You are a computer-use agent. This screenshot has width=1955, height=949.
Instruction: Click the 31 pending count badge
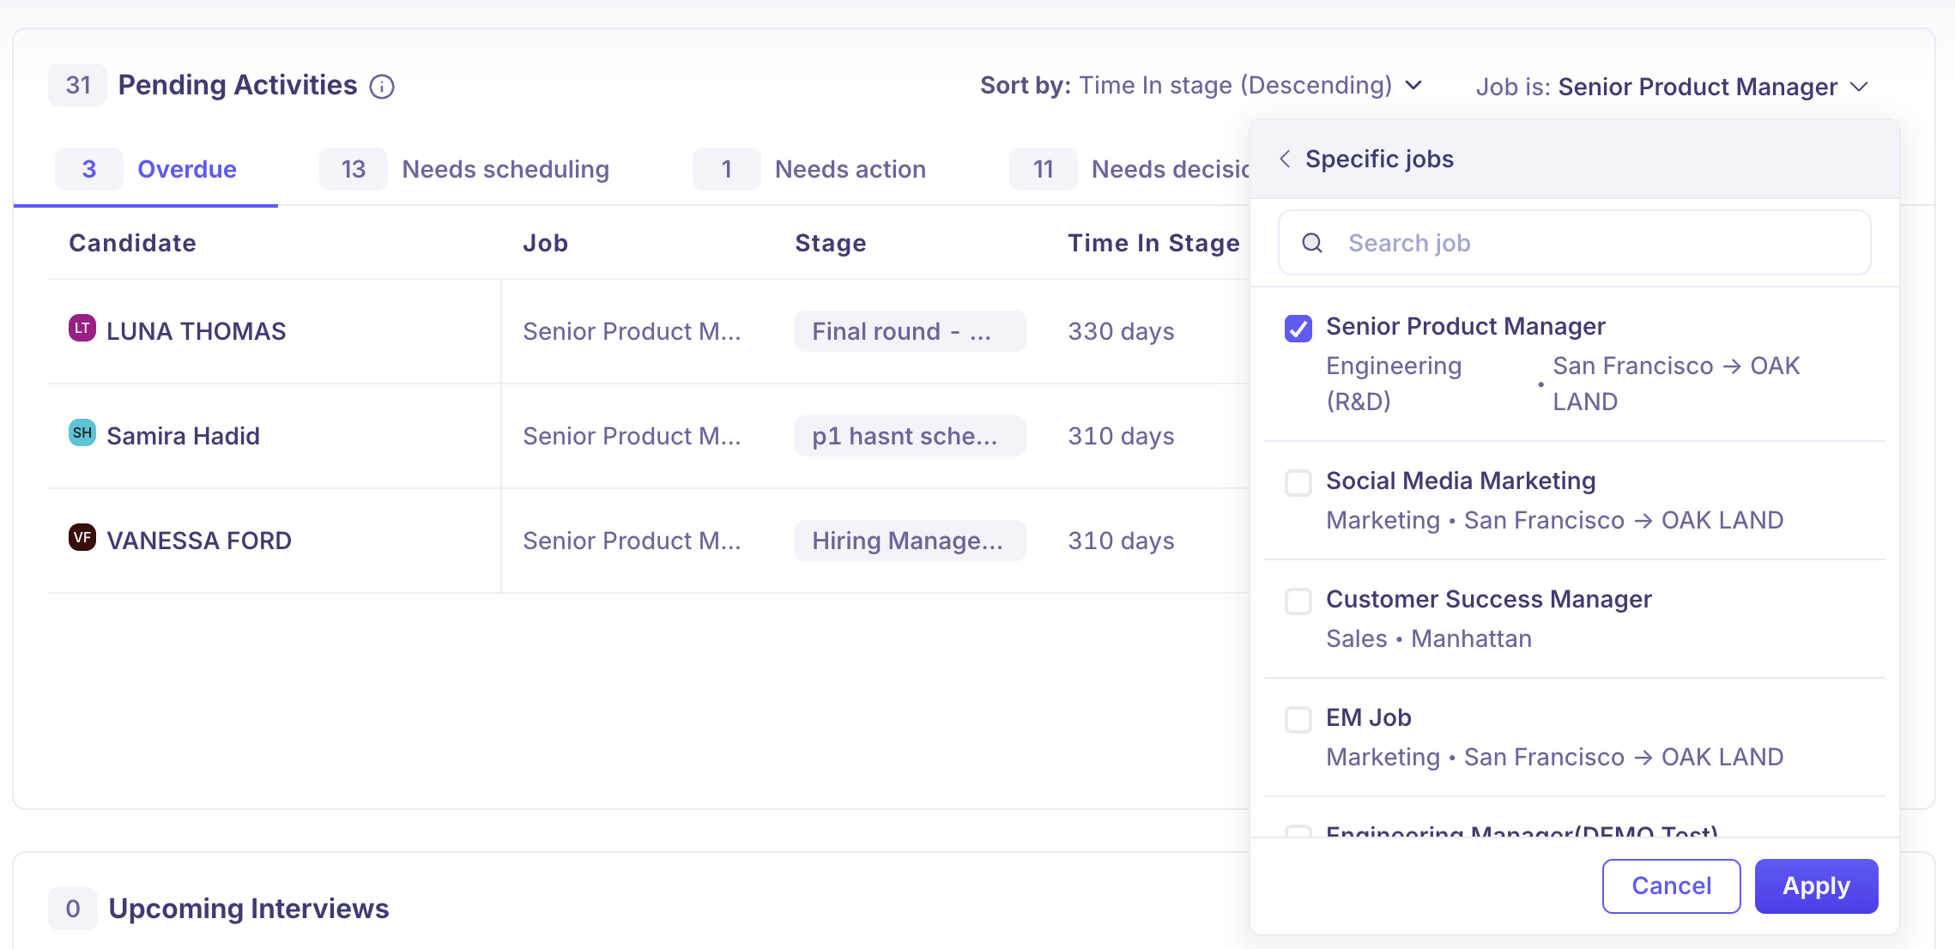coord(78,85)
